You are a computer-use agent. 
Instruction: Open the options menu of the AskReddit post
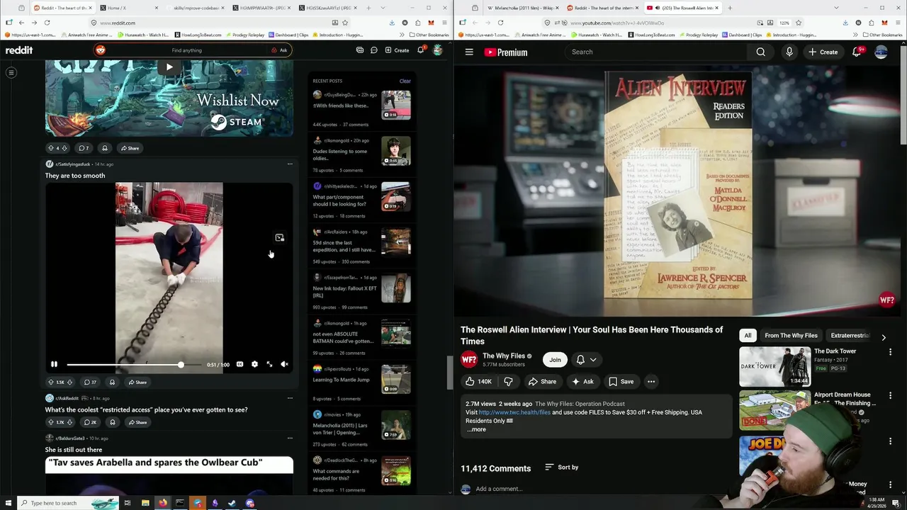(290, 398)
